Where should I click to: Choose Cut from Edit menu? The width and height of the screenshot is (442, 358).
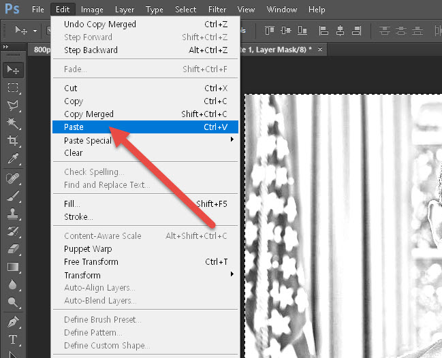(145, 88)
